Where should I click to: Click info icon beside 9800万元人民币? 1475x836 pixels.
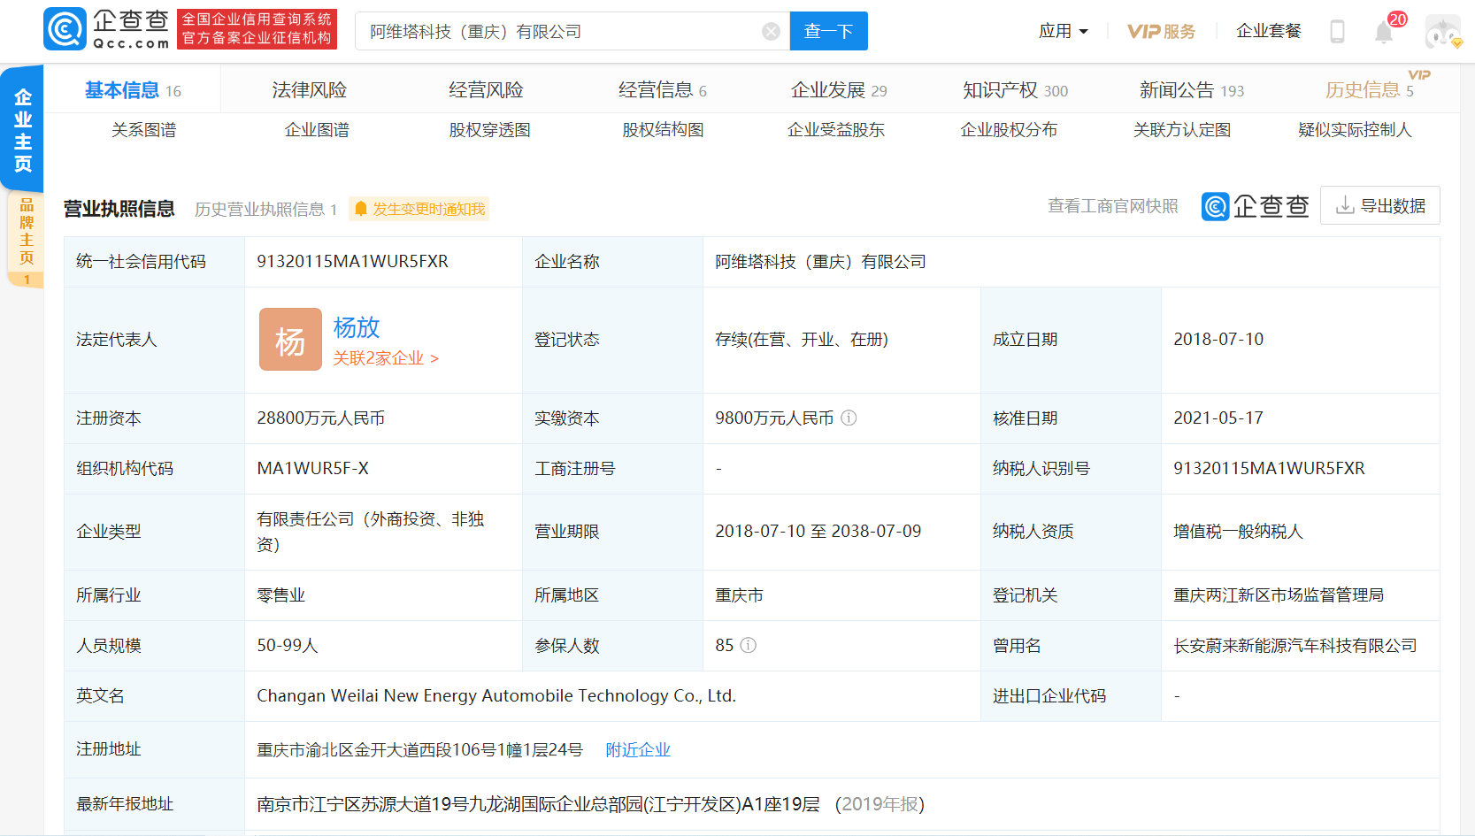[849, 418]
